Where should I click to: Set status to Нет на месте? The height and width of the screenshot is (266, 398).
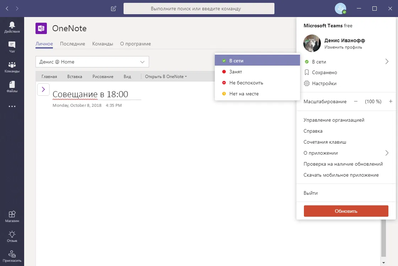257,94
